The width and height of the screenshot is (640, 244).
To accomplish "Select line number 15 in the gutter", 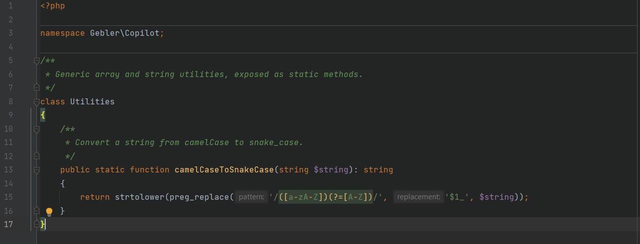I will tap(8, 197).
